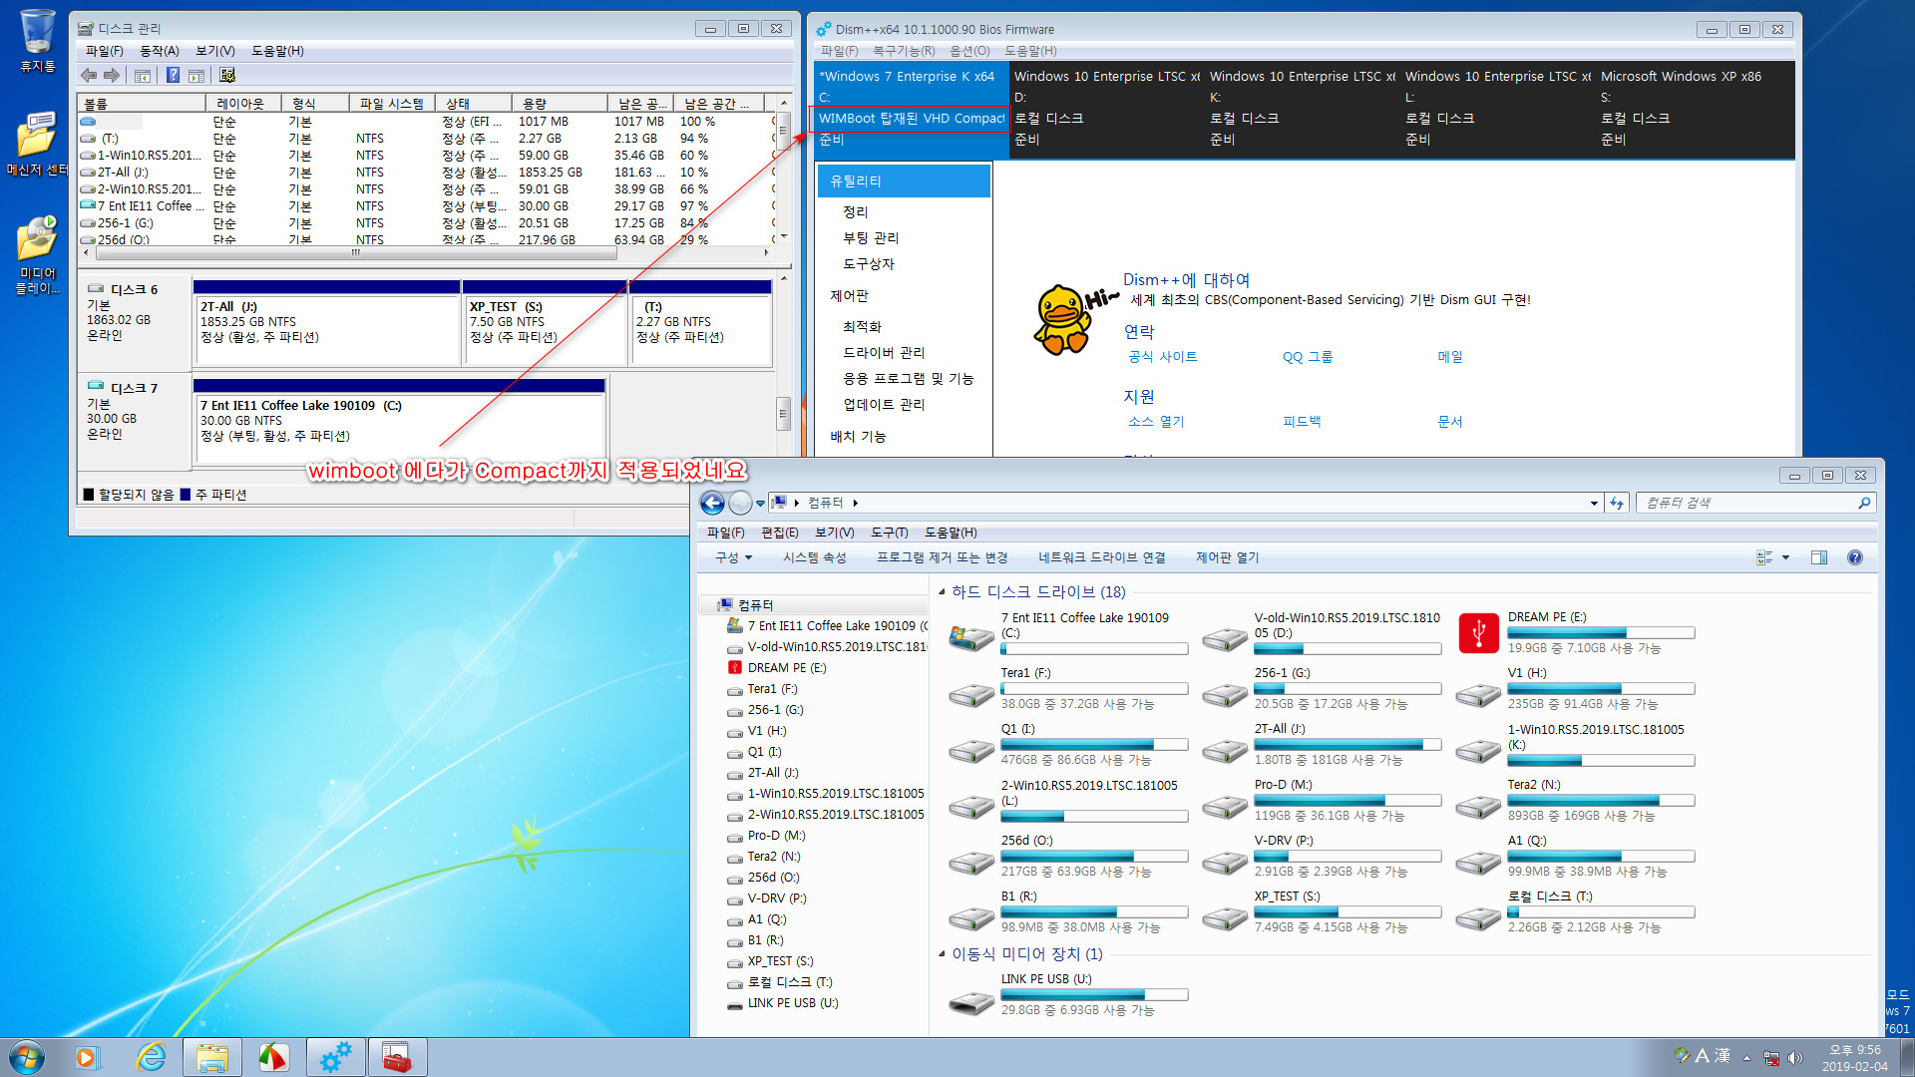Click refresh icon beside Explorer address bar
The width and height of the screenshot is (1915, 1077).
tap(1617, 503)
